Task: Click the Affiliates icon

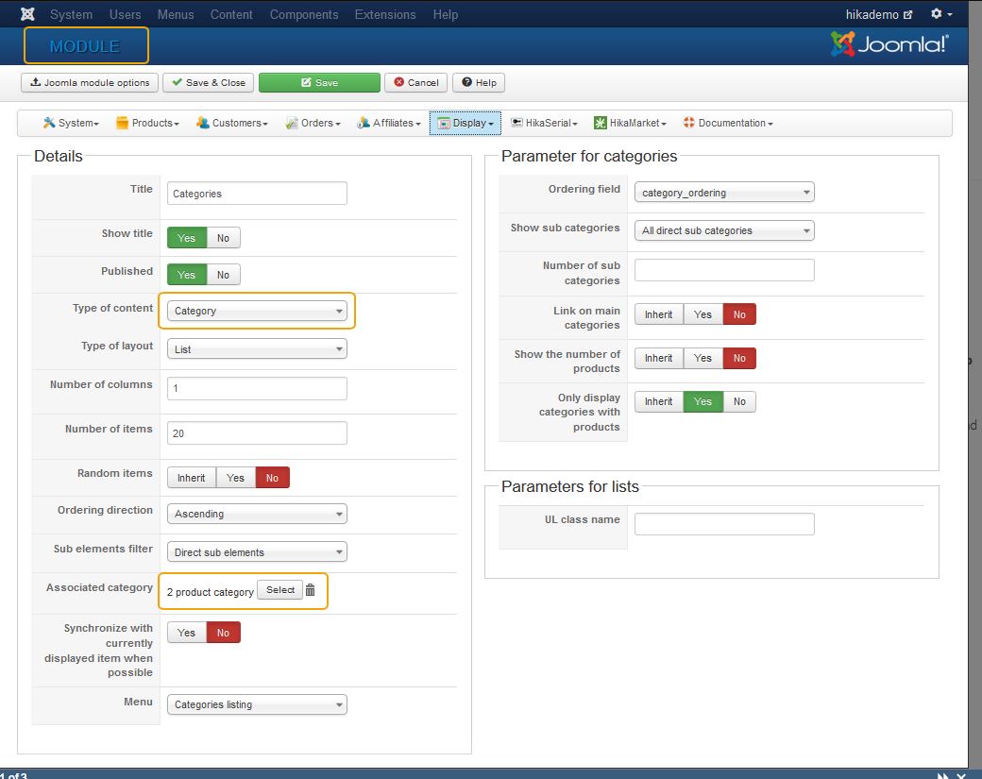Action: [364, 123]
